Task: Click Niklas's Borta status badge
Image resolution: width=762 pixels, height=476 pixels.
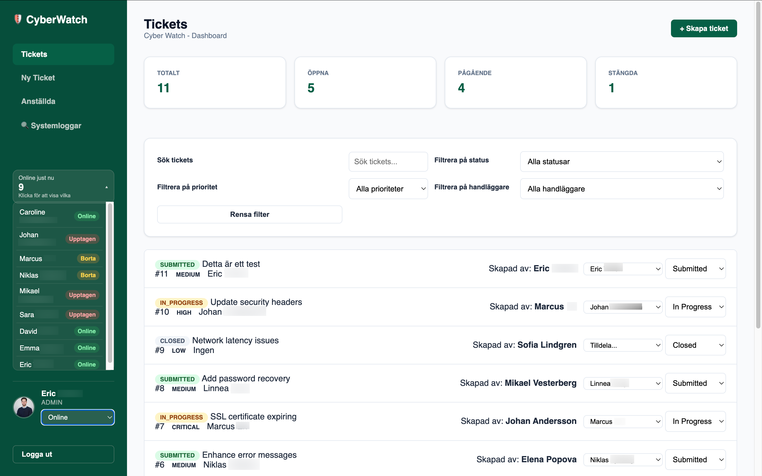Action: tap(88, 275)
